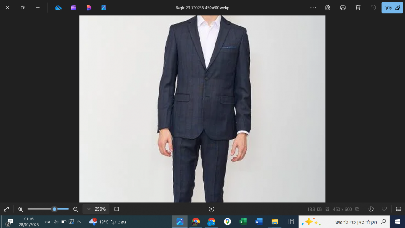Toggle the filmstrip view icon
The height and width of the screenshot is (228, 405).
398,209
